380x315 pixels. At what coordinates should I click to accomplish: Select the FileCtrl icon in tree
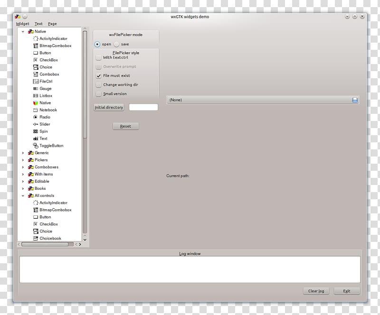point(36,81)
